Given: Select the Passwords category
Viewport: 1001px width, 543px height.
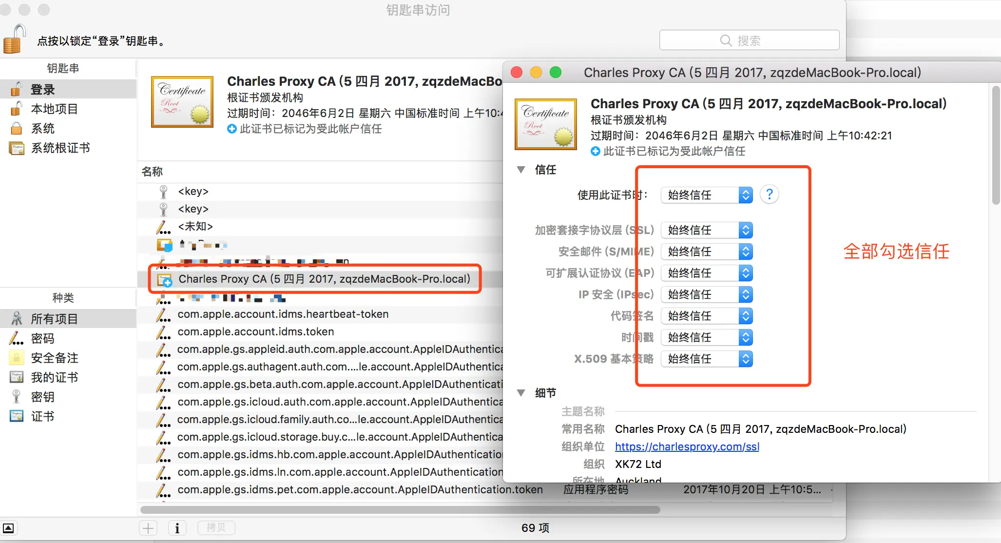Looking at the screenshot, I should coord(42,338).
